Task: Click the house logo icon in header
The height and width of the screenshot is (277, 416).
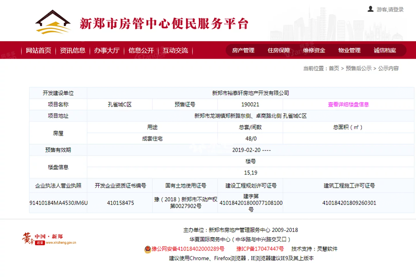Action: click(x=53, y=22)
